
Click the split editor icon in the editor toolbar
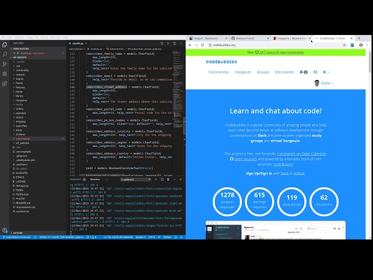(x=175, y=43)
